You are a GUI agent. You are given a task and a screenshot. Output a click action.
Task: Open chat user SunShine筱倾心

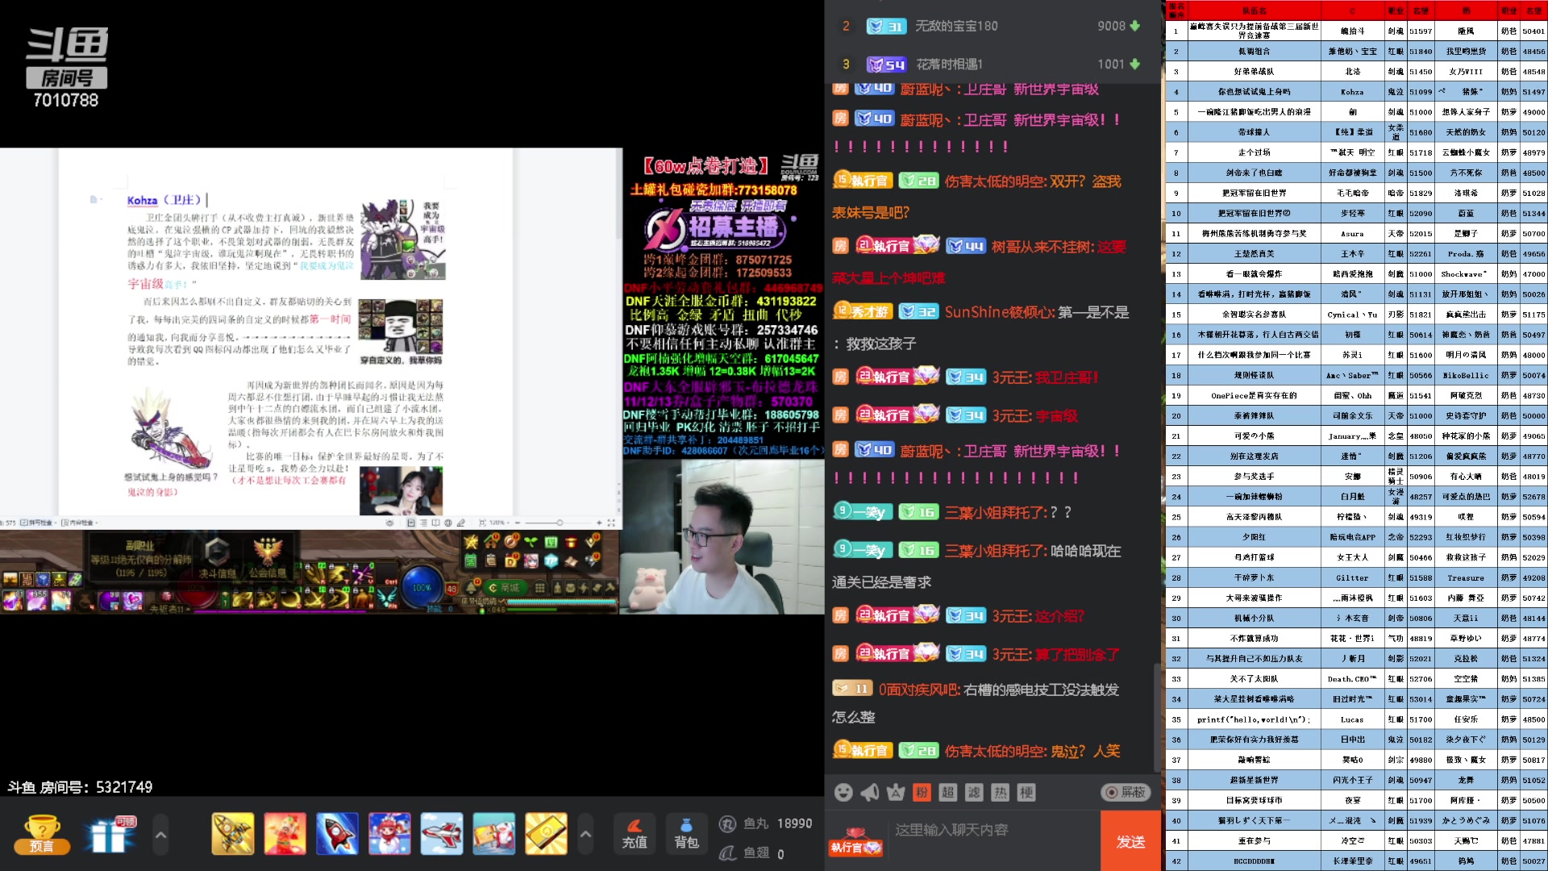coord(998,312)
